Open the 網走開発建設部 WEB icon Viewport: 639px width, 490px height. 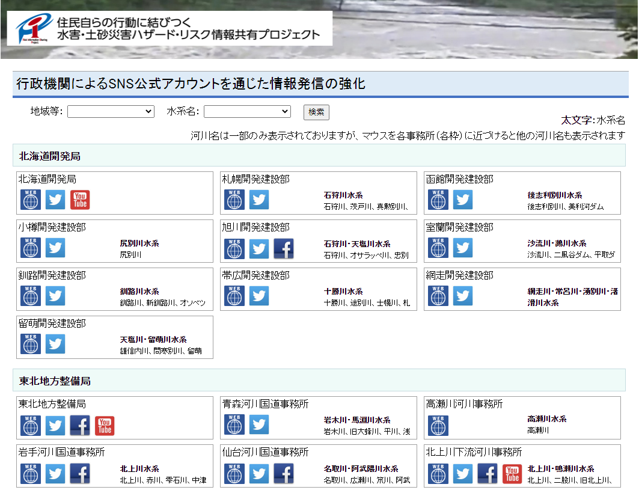click(x=438, y=296)
